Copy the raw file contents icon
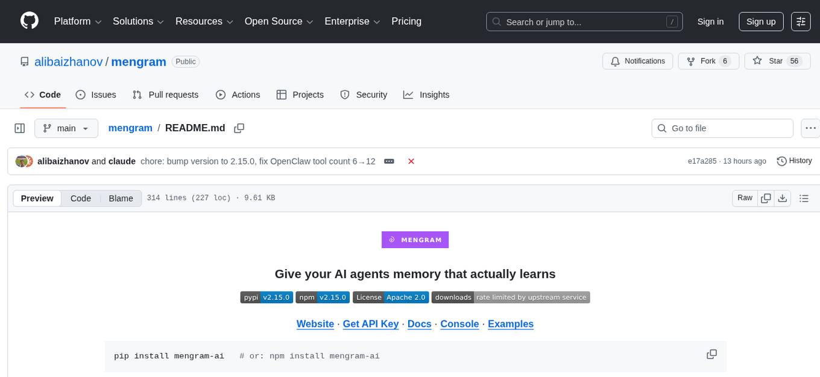The height and width of the screenshot is (377, 820). [766, 198]
